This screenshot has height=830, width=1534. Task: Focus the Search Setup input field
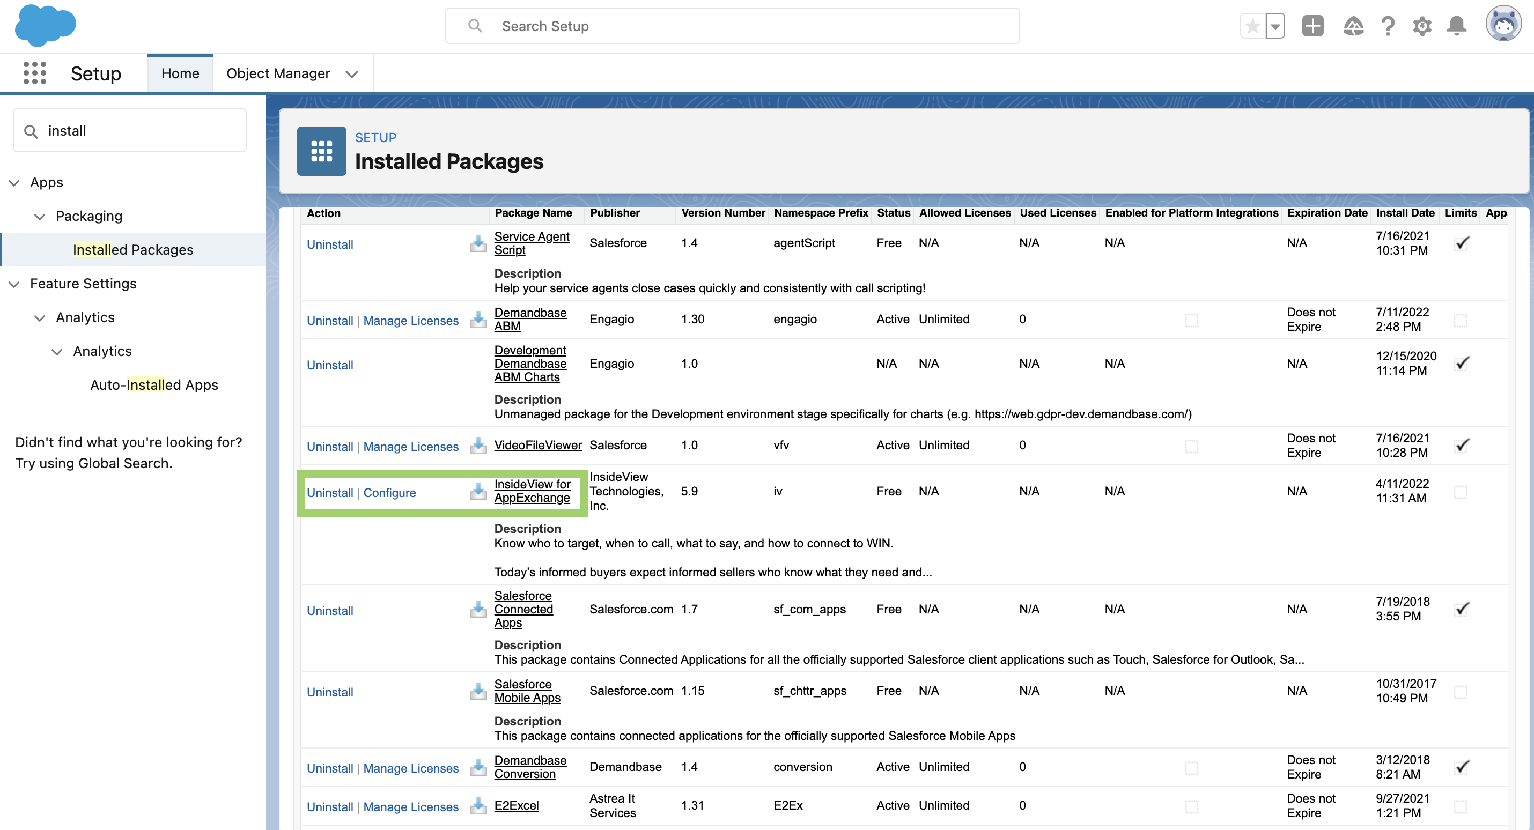tap(732, 26)
